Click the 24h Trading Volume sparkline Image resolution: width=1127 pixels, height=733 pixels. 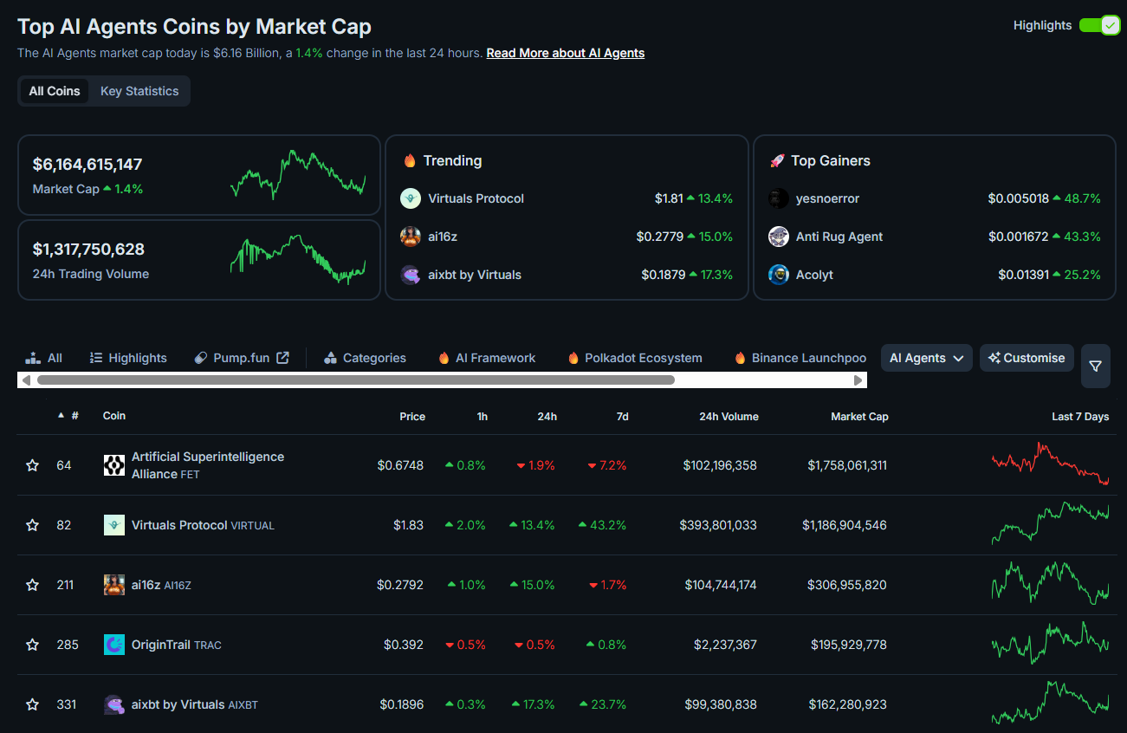[298, 259]
